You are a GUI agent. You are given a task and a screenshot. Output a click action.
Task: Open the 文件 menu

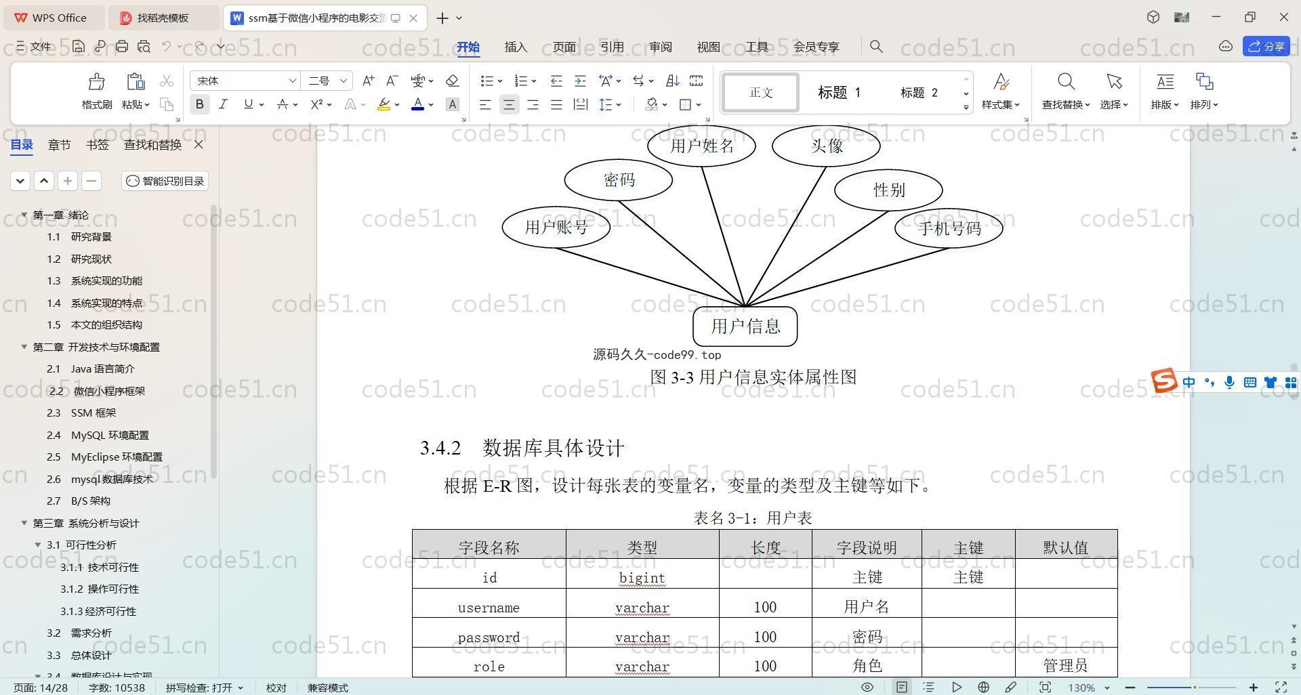tap(34, 47)
